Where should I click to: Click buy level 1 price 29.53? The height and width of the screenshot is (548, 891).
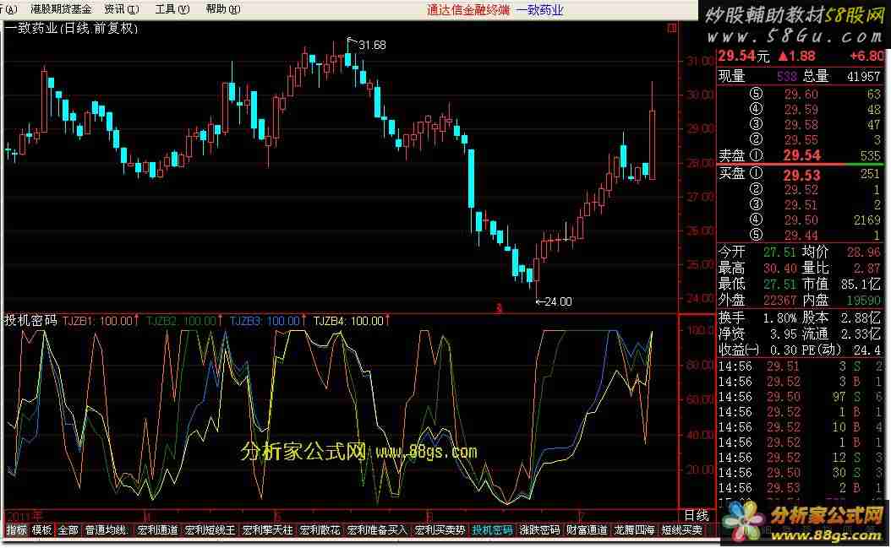coord(801,175)
